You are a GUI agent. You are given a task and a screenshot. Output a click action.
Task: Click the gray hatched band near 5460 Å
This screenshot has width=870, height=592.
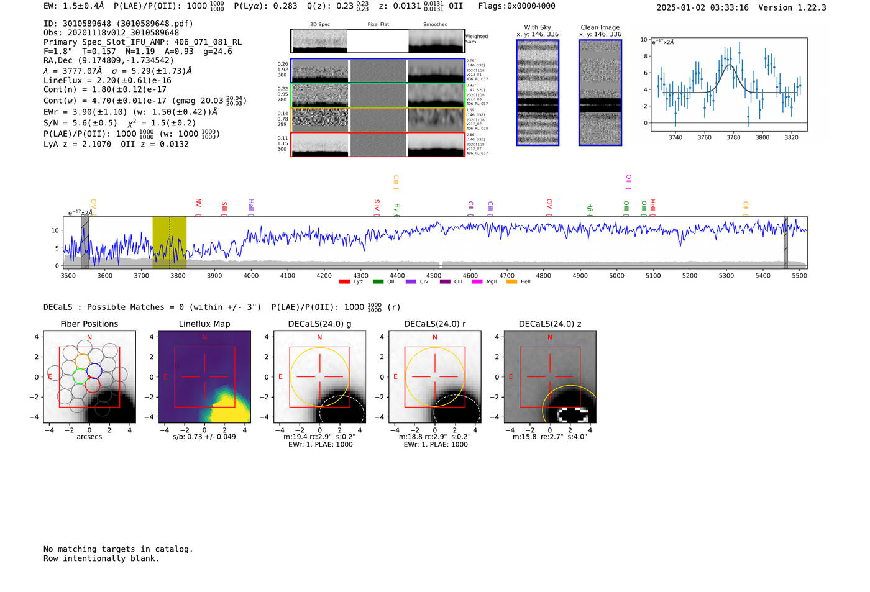[x=785, y=242]
